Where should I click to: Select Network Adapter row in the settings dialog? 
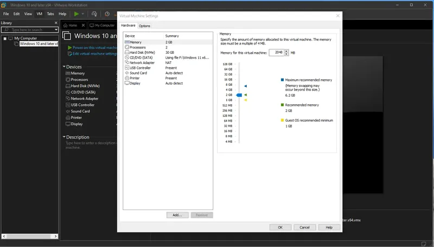168,63
